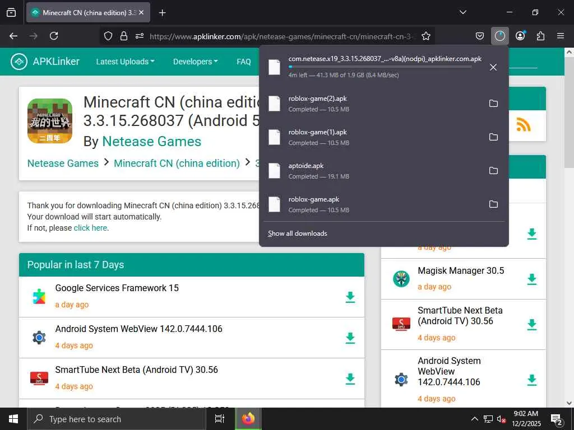Expand the Latest Uploads dropdown

[125, 62]
